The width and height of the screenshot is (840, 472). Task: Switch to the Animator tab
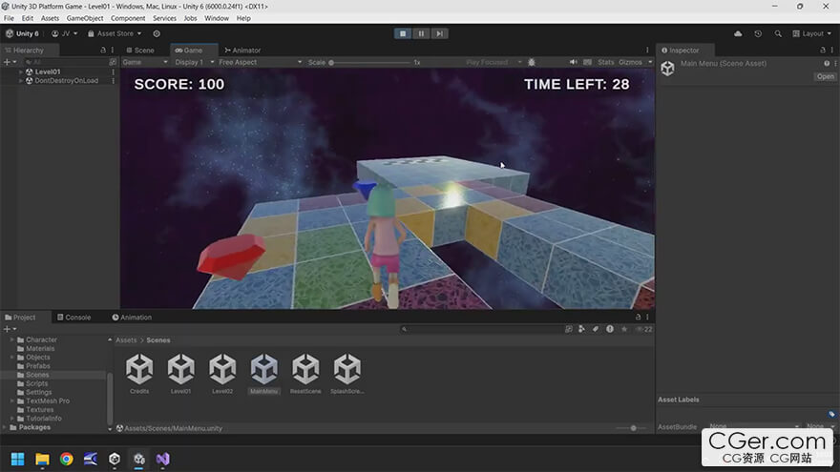click(x=242, y=51)
